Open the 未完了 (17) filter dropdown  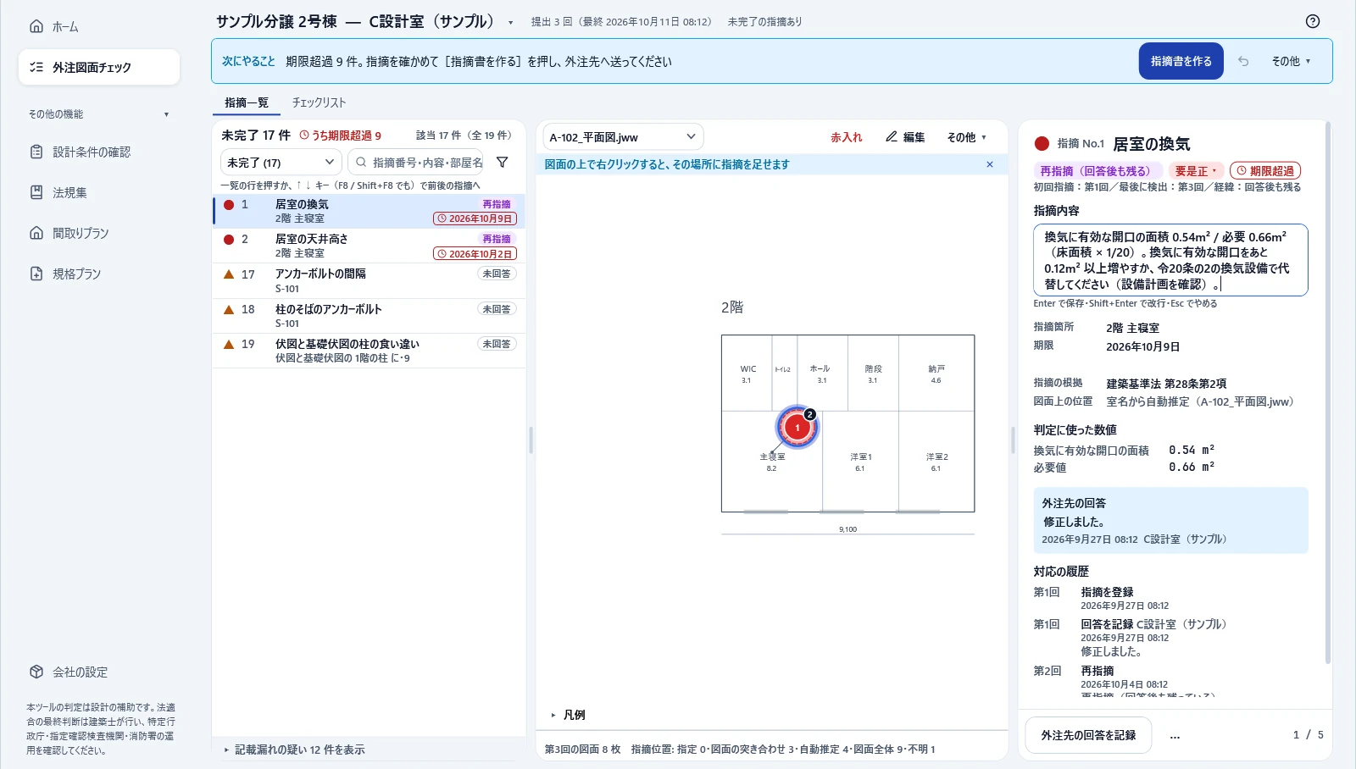(x=281, y=162)
